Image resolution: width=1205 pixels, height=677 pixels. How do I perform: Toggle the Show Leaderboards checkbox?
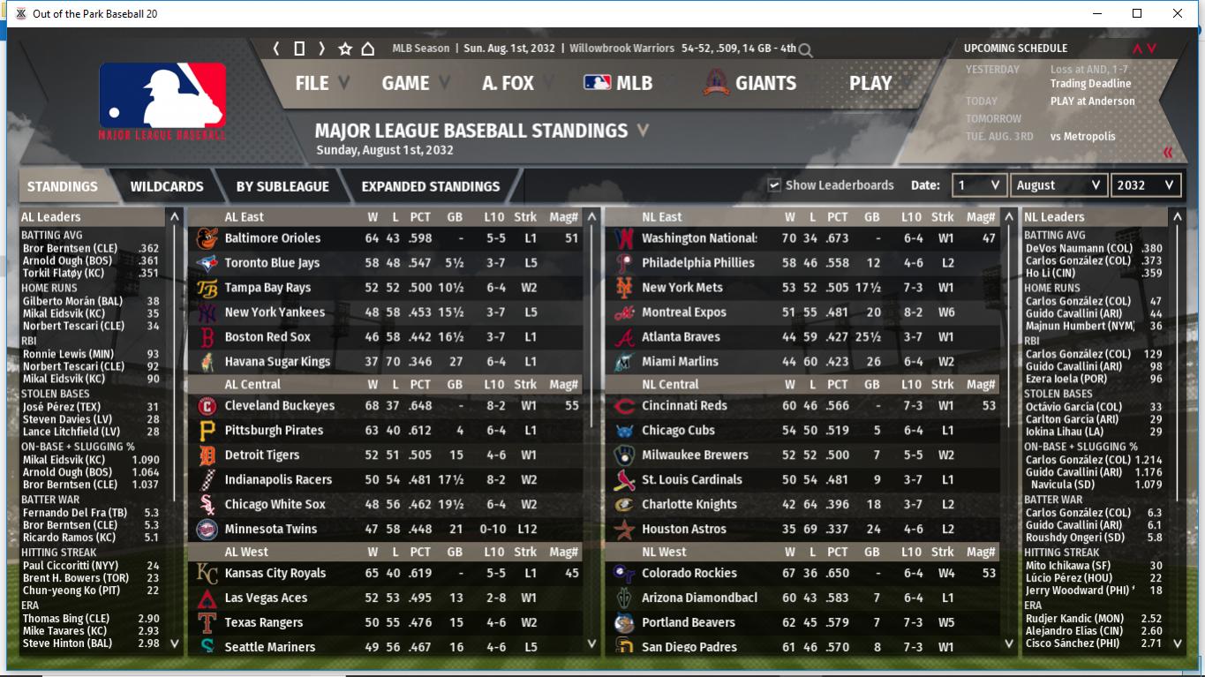[x=774, y=185]
